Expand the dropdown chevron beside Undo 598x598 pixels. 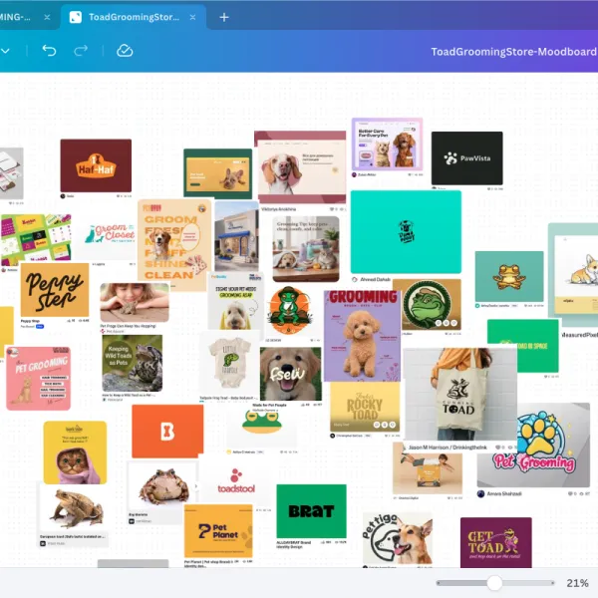5,51
